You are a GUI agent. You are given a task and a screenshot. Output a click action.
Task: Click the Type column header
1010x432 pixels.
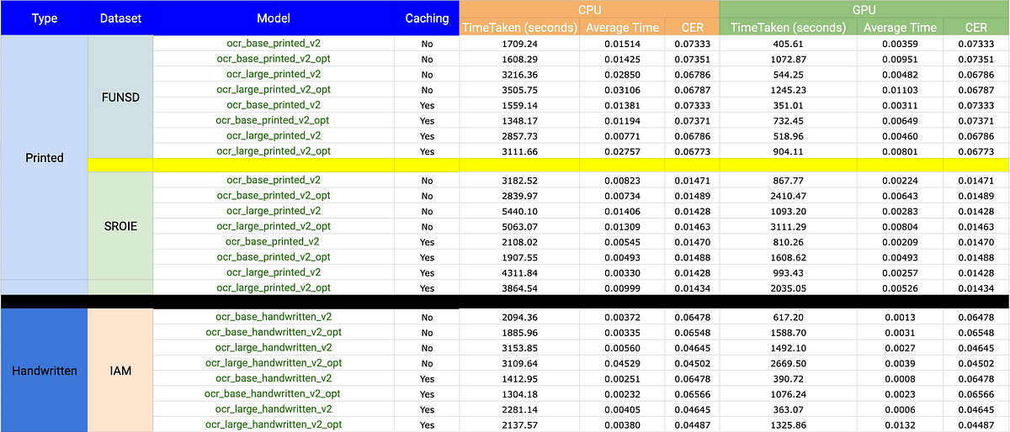point(44,18)
